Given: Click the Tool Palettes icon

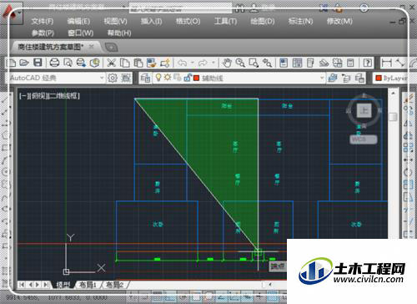Looking at the screenshot, I should (310, 63).
